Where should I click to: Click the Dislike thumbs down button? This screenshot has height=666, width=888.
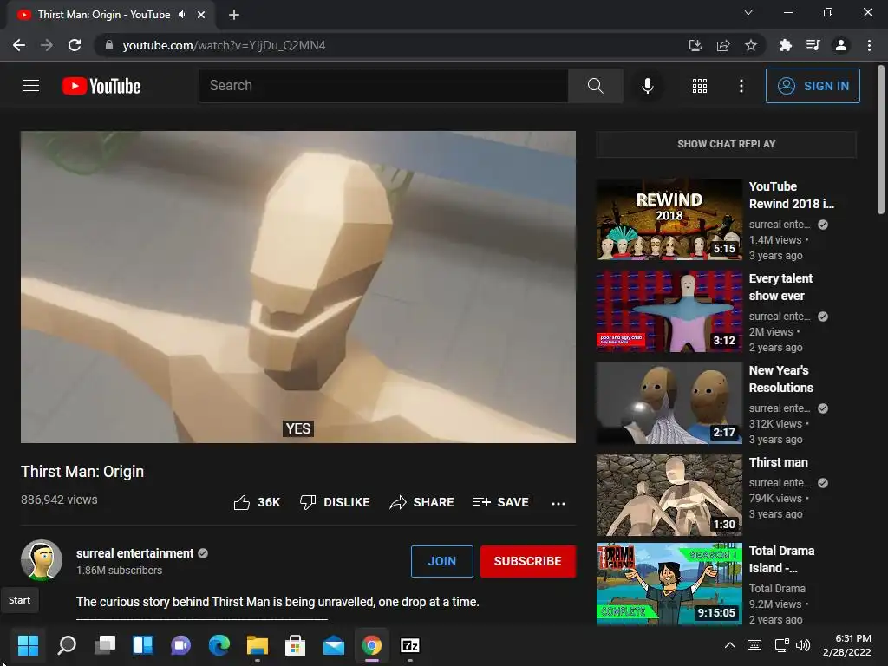335,502
